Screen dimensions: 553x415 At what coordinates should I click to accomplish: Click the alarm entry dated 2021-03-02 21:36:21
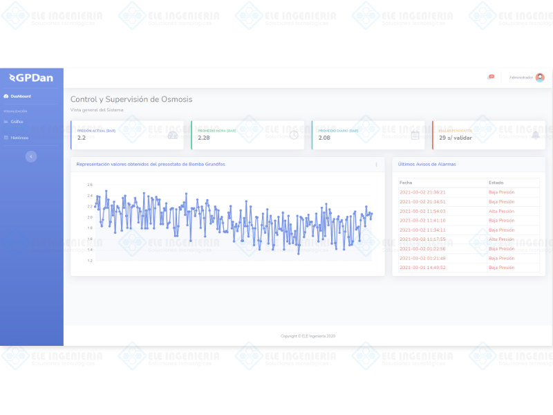(422, 192)
